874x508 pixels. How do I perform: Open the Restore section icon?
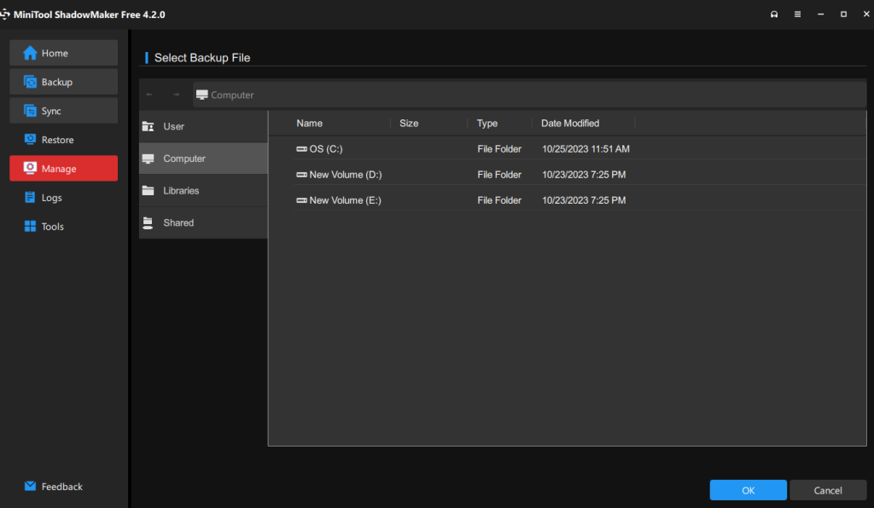pyautogui.click(x=30, y=140)
